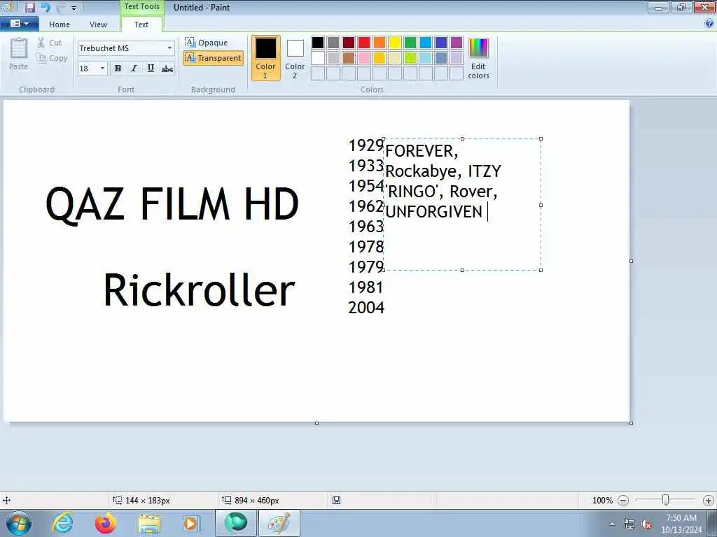Click the muted volume tray icon

click(x=646, y=524)
